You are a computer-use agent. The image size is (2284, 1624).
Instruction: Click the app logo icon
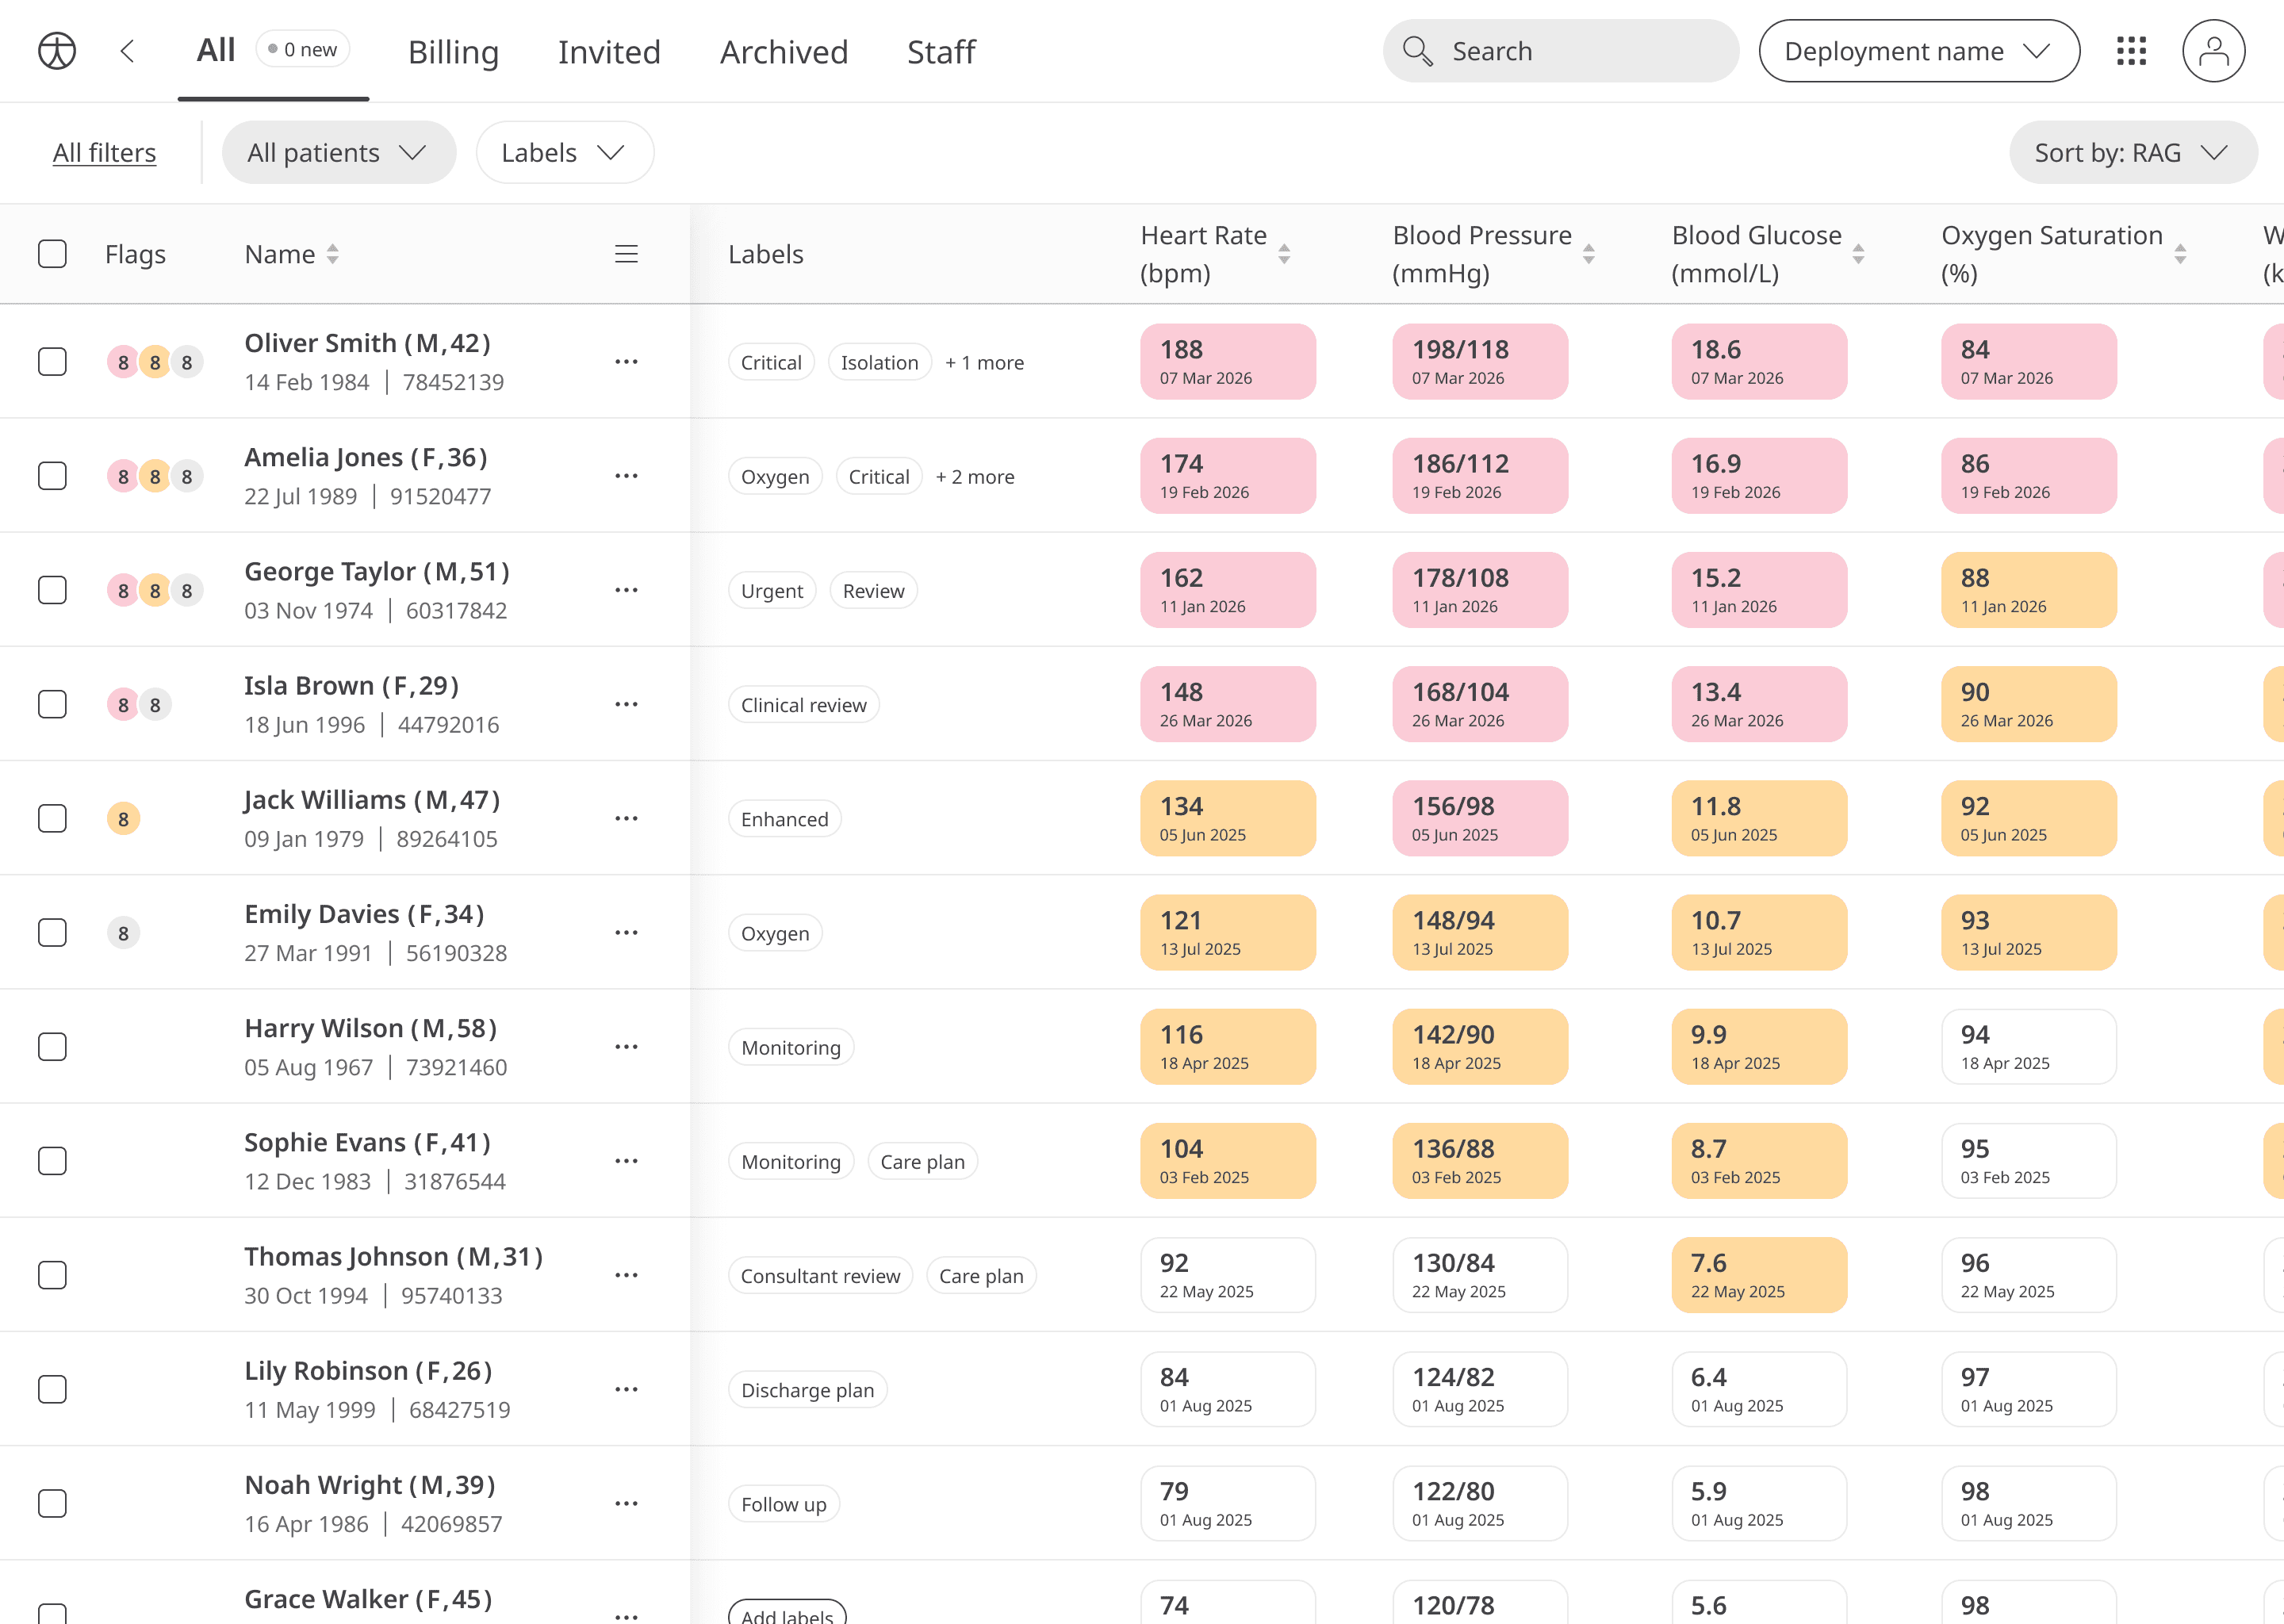pyautogui.click(x=57, y=51)
